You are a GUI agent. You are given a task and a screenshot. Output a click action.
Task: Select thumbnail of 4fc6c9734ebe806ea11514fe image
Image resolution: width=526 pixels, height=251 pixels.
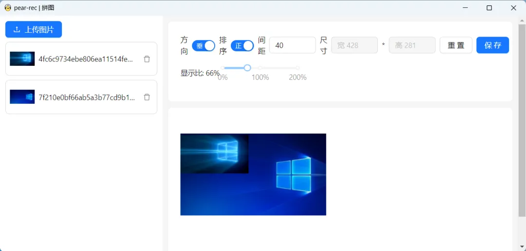coord(22,58)
